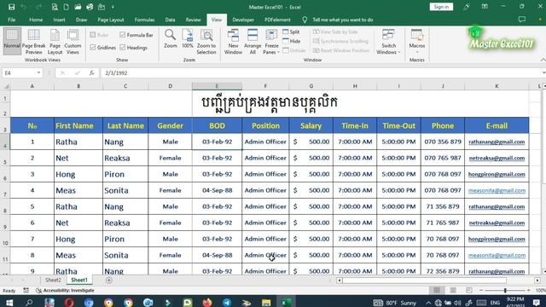The image size is (546, 307).
Task: Open Telegram from the taskbar
Action: pos(227,302)
